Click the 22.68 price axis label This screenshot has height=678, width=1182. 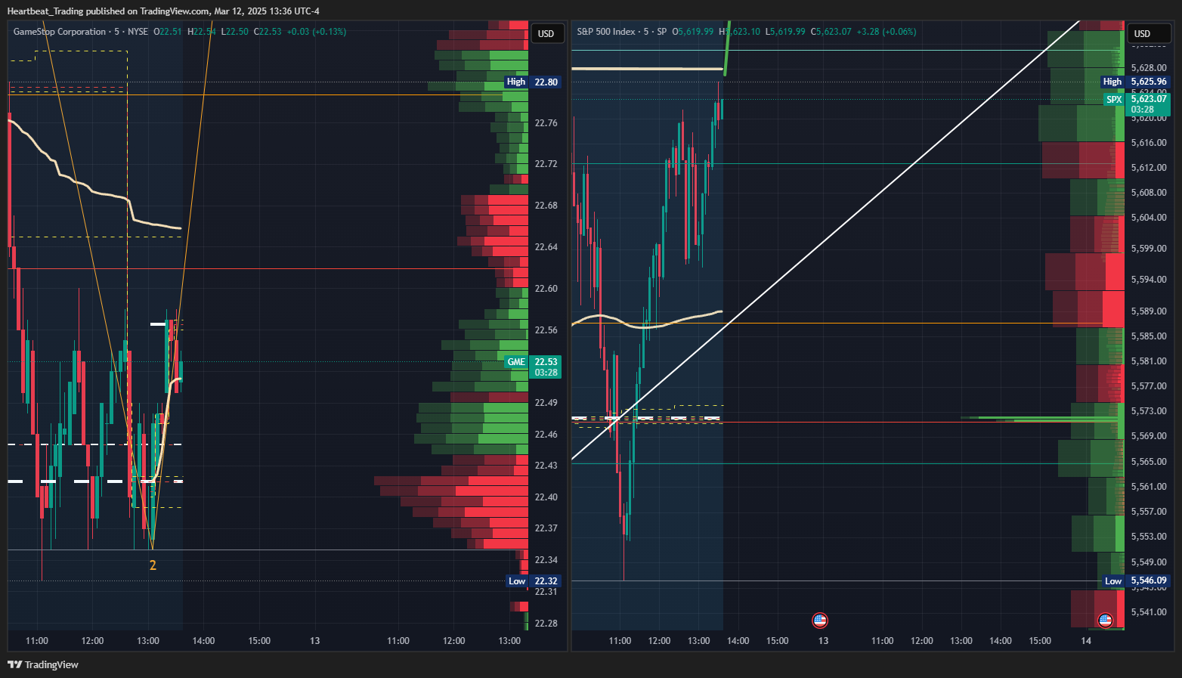click(546, 206)
